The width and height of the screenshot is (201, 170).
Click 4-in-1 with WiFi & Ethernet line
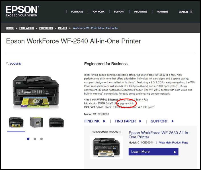(x=116, y=99)
